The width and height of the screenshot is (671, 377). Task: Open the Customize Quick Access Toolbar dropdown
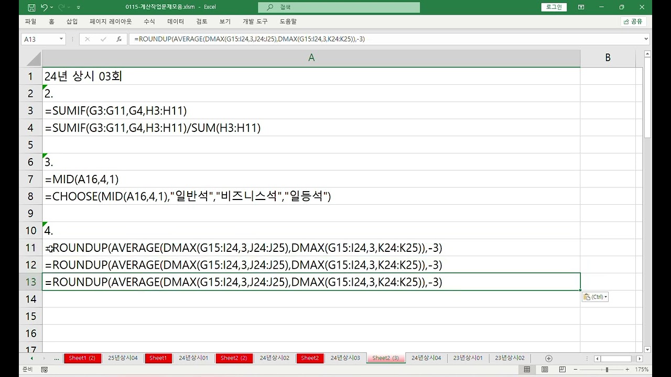coord(79,7)
